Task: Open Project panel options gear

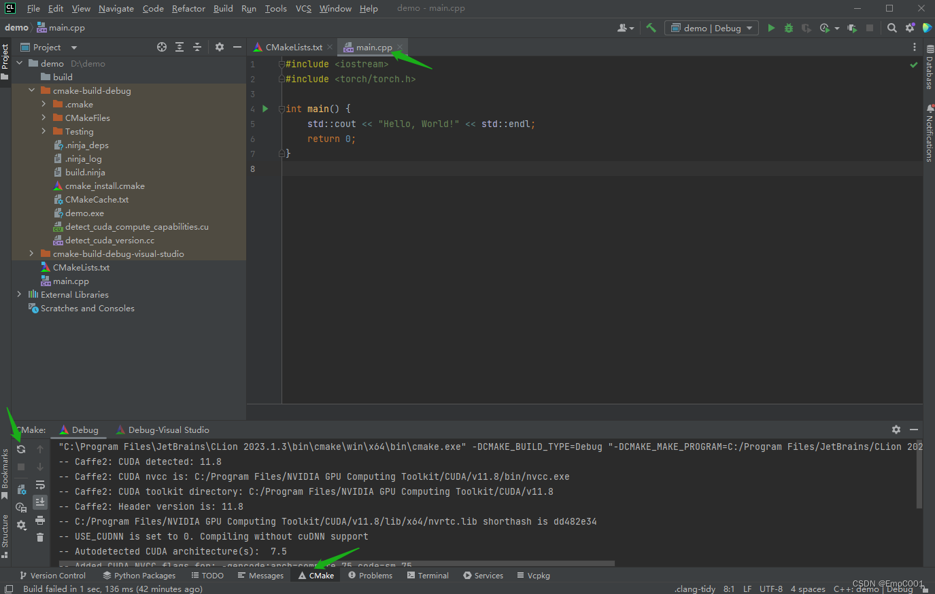Action: [x=220, y=47]
